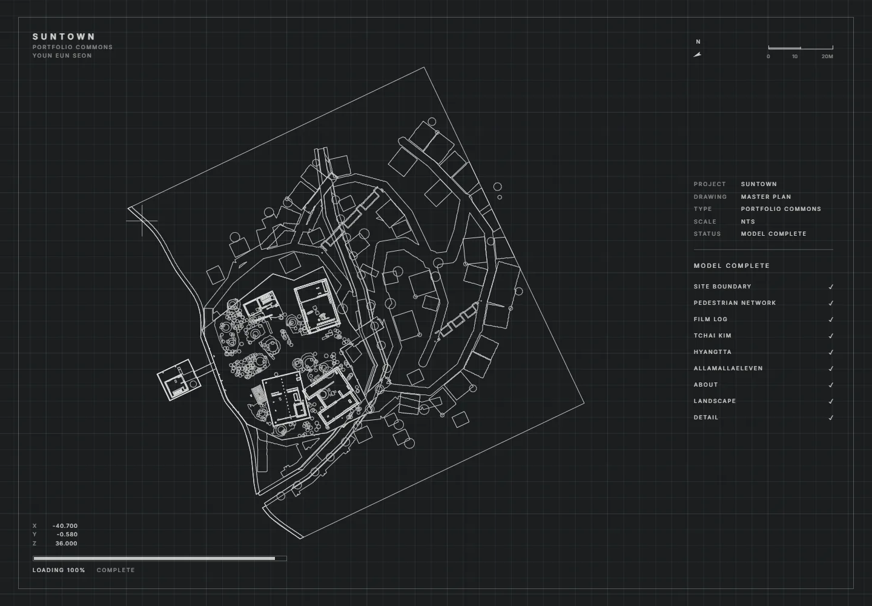Click the YOUN EUN SEON name
872x606 pixels.
click(62, 56)
